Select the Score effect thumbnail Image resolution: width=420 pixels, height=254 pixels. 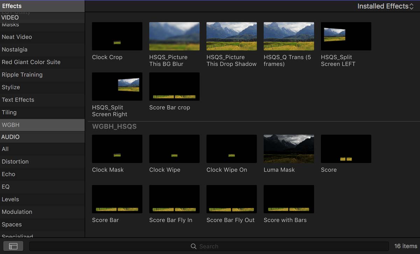(346, 149)
